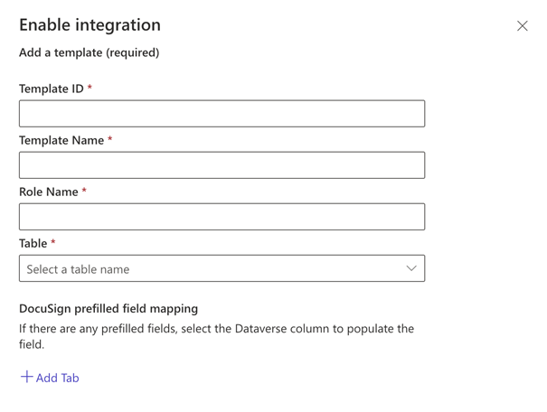Click the Add a template (required) subtitle
Image resolution: width=547 pixels, height=412 pixels.
89,52
